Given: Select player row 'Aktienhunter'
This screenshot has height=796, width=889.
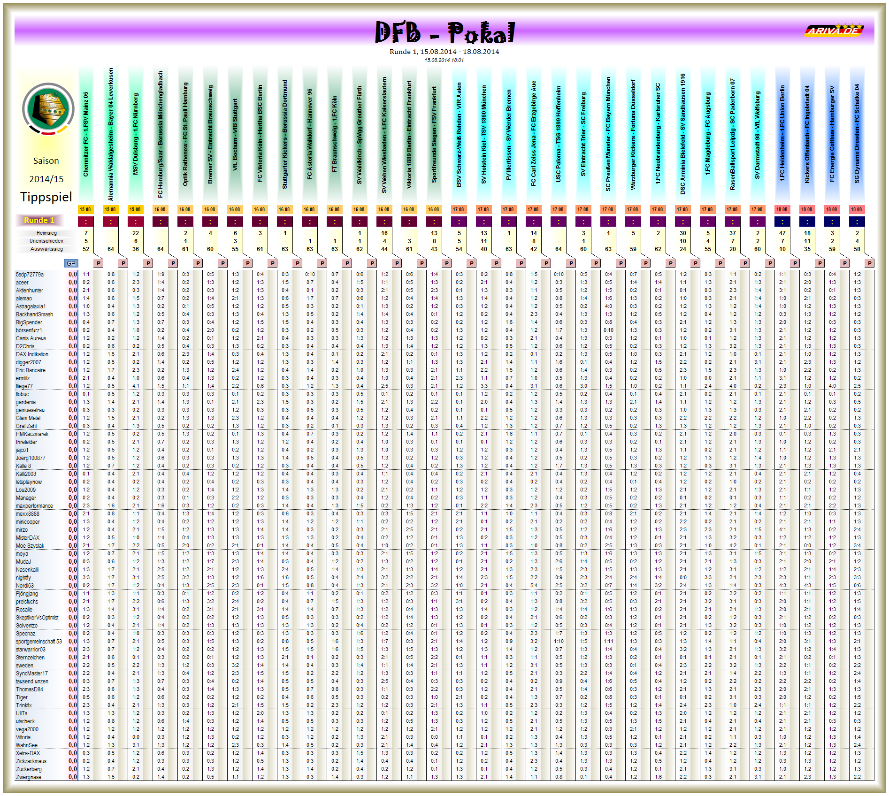Looking at the screenshot, I should 444,290.
